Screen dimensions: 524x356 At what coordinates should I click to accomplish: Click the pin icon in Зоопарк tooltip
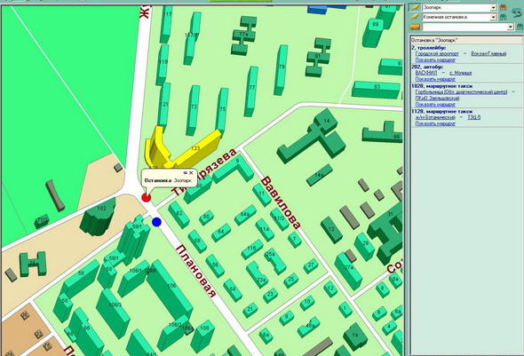186,172
